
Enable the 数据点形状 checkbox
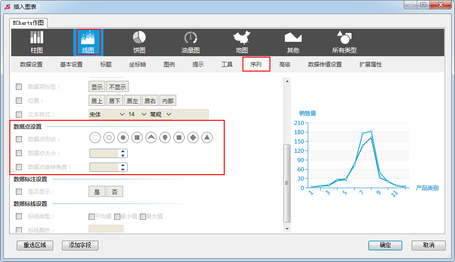(19, 139)
